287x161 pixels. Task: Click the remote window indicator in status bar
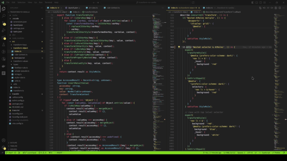2,153
